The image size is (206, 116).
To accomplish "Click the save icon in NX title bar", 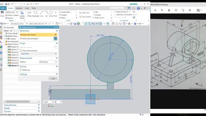I will tap(6, 4).
